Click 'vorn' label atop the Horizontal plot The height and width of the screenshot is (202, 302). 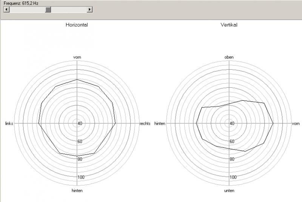(x=77, y=57)
